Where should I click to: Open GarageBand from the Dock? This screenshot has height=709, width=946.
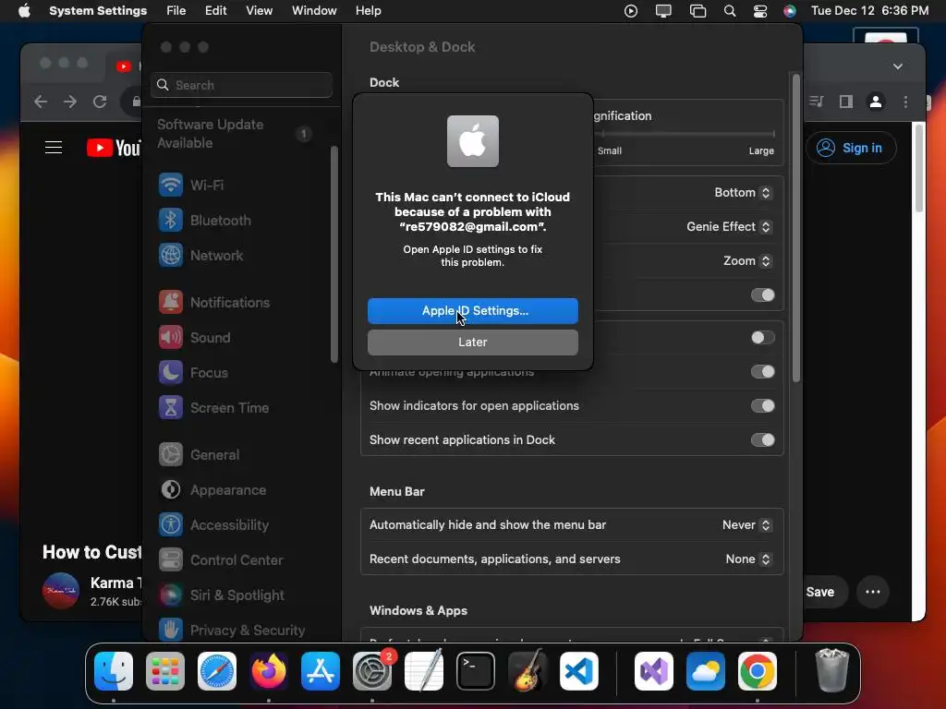click(528, 670)
